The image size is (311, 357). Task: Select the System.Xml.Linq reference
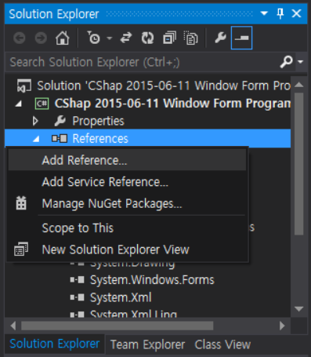133,314
